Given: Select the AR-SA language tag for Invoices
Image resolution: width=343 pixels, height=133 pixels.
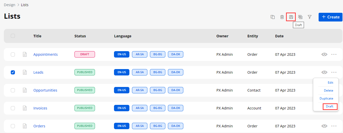Looking at the screenshot, I should (140, 108).
